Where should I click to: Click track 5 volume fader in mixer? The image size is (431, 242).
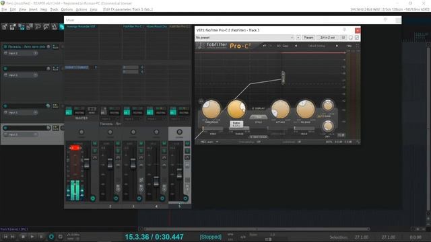coord(179,173)
